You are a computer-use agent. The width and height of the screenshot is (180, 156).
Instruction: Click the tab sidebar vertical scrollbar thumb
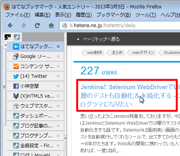[5, 87]
